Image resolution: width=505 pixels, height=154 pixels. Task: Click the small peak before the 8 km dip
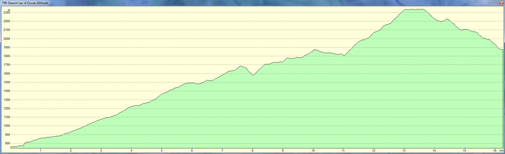pyautogui.click(x=241, y=66)
